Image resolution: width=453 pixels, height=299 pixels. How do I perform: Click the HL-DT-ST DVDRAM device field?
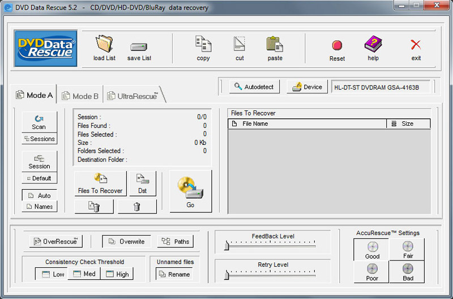(x=381, y=87)
